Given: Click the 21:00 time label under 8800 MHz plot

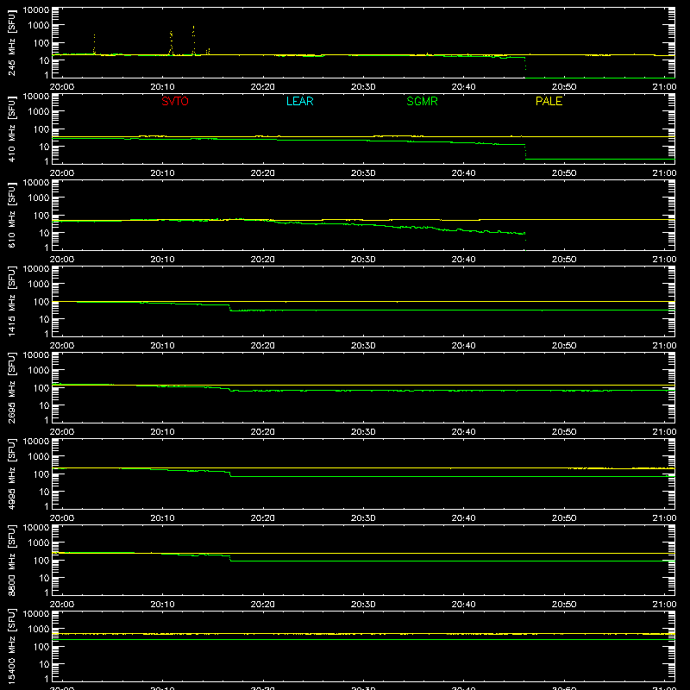Looking at the screenshot, I should [x=664, y=605].
